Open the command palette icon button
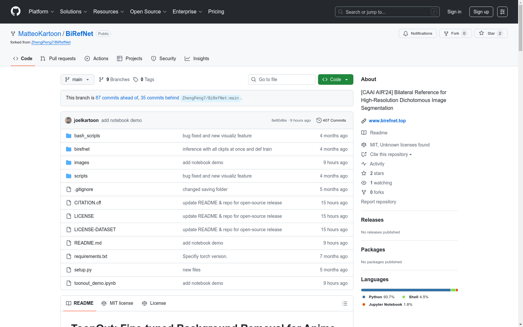523x327 pixels. 502,12
